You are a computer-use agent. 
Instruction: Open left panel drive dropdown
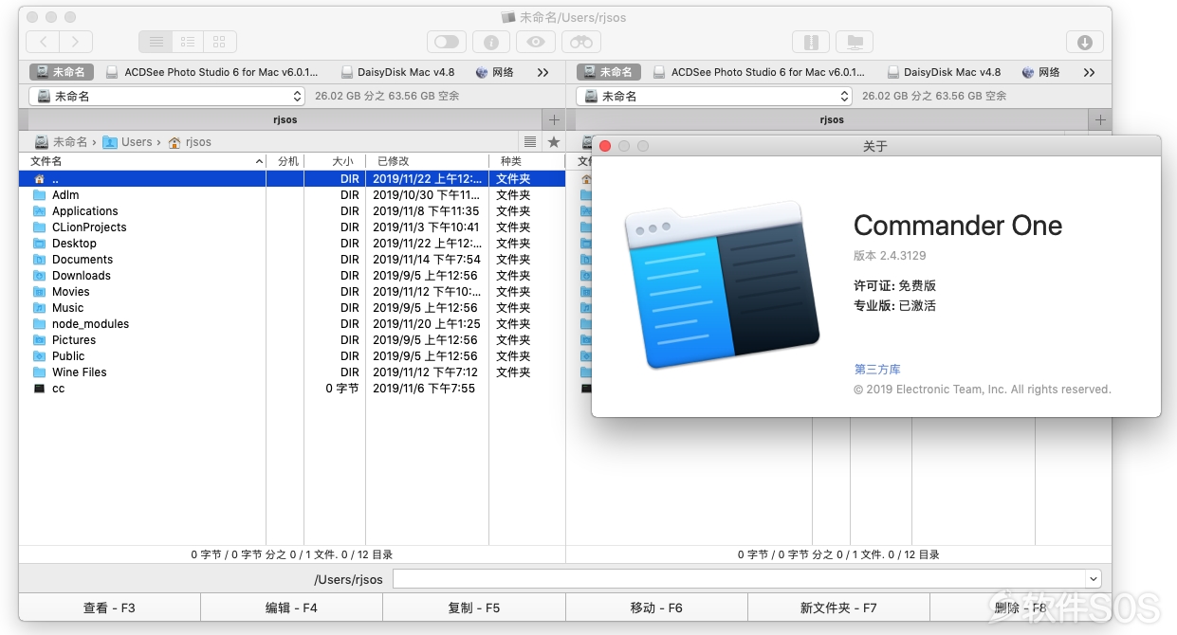click(x=167, y=96)
